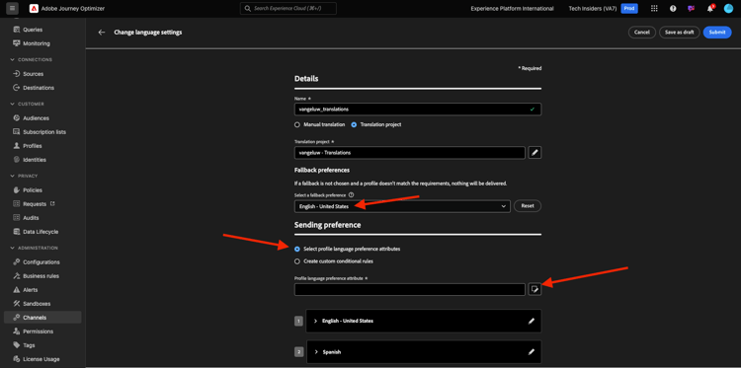The image size is (741, 368).
Task: Click the purple announcements icon in header
Action: tap(691, 9)
